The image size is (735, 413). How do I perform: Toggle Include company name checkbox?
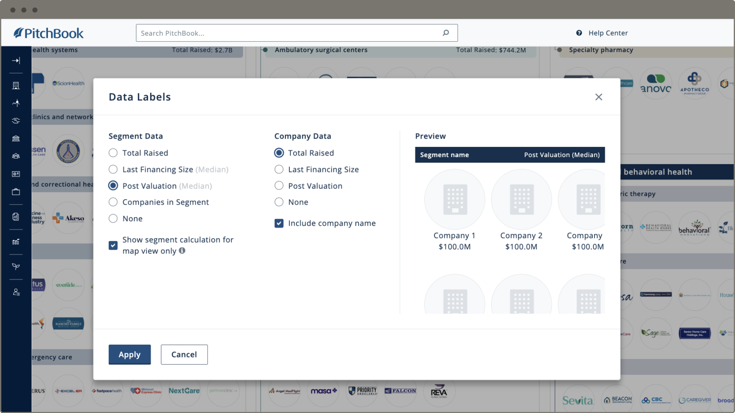279,223
